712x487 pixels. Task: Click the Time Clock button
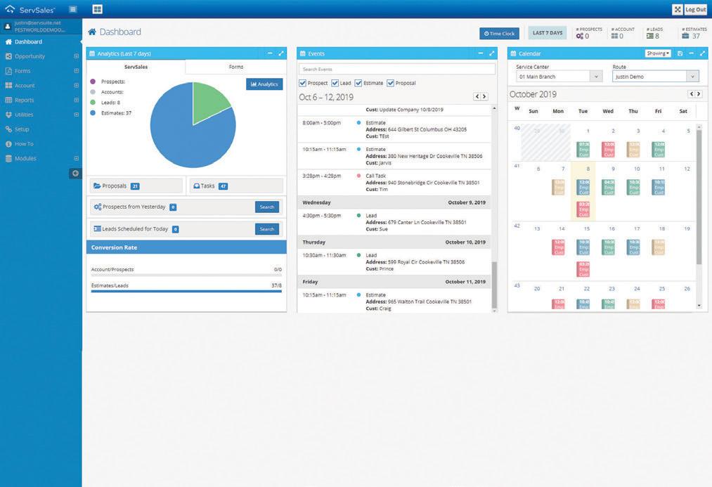500,33
